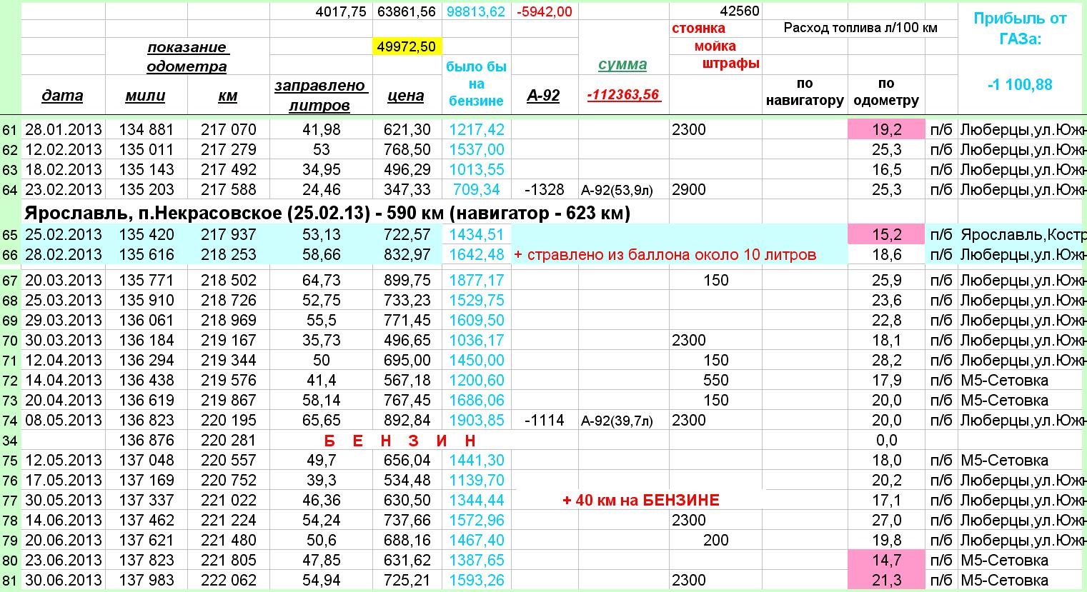Select km cell 221 805
The height and width of the screenshot is (592, 1087).
[x=228, y=560]
